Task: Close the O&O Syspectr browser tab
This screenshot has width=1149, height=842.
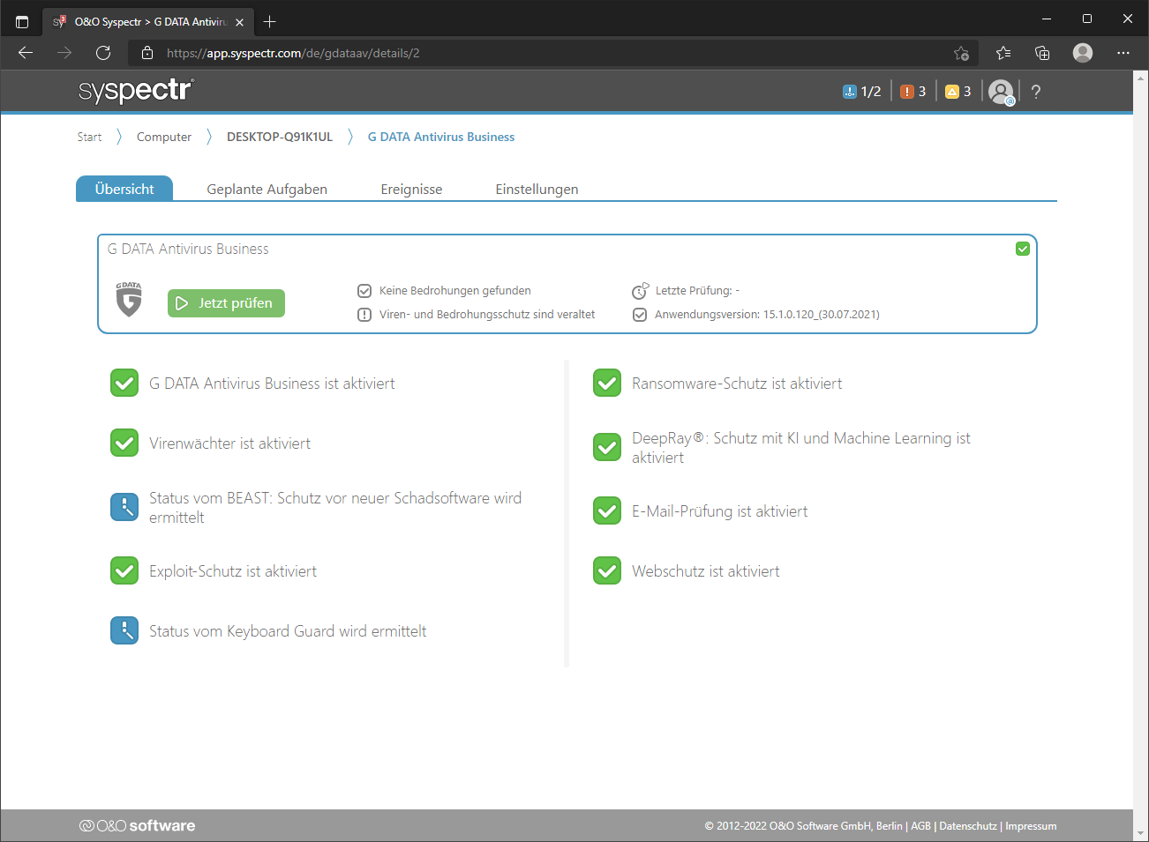Action: coord(240,22)
